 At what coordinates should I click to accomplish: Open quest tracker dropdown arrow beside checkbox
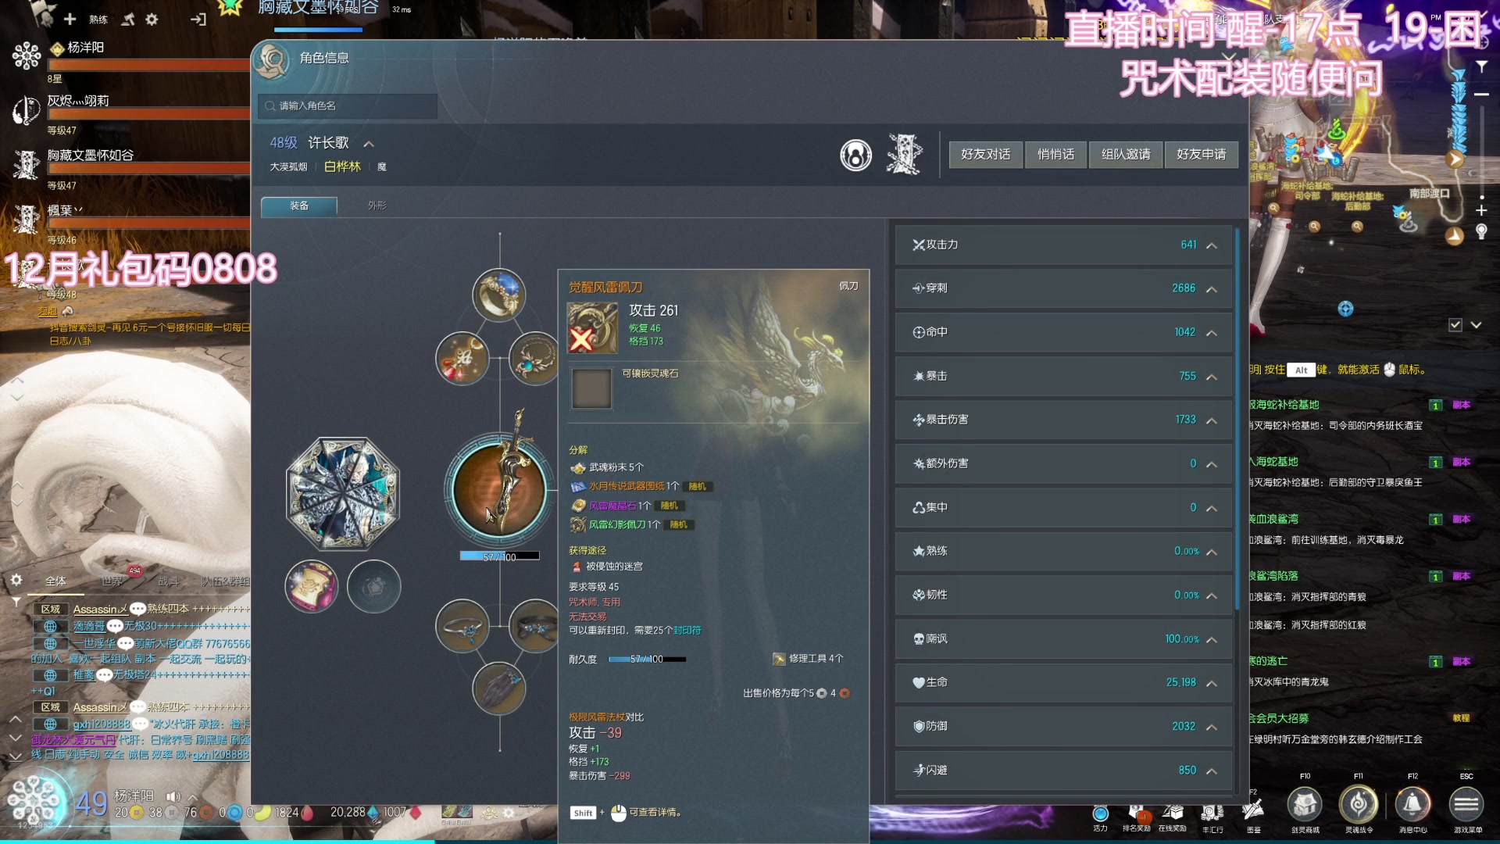1476,325
